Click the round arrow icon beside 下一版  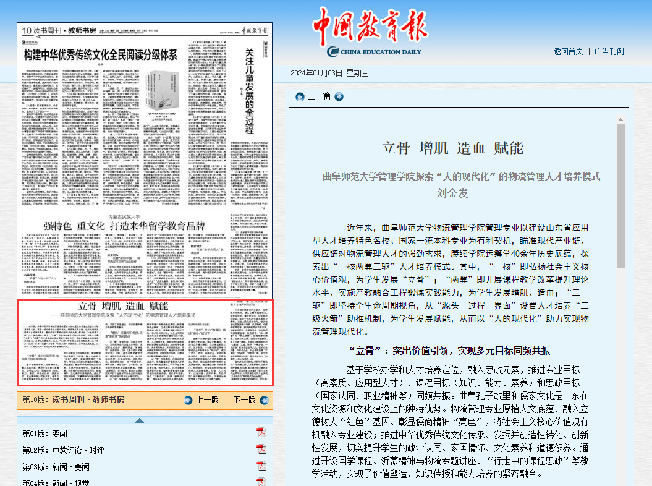[264, 400]
